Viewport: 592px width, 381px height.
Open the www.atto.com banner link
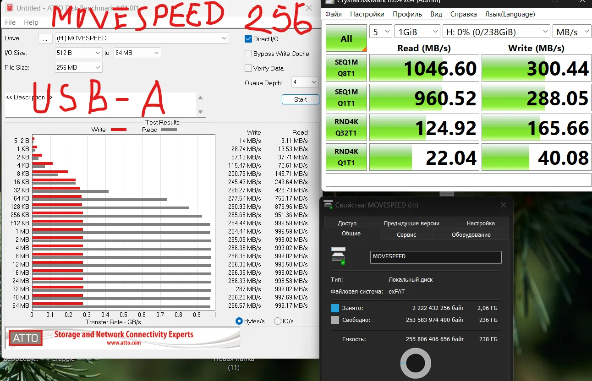pyautogui.click(x=124, y=343)
